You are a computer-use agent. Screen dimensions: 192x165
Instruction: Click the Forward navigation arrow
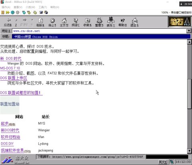tap(24, 22)
